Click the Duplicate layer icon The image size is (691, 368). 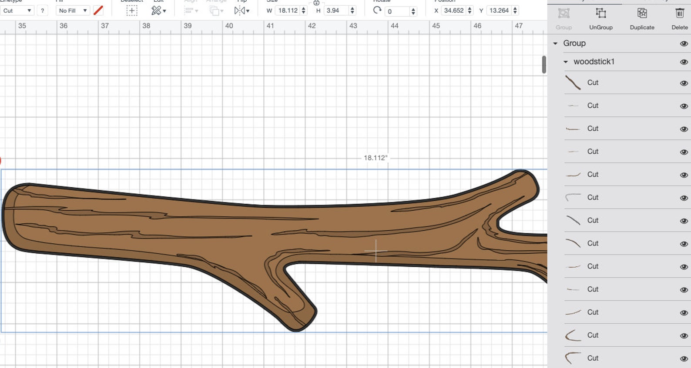642,13
